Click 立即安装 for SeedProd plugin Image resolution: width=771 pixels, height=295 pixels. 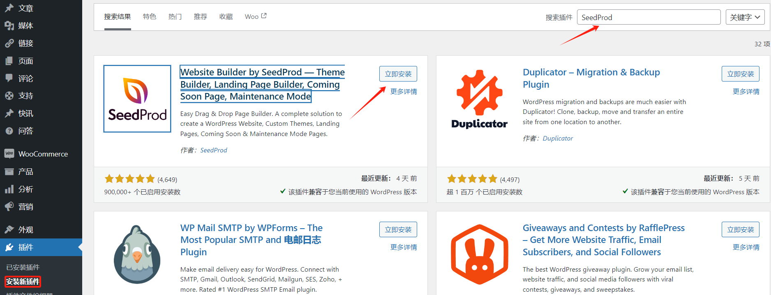coord(398,74)
